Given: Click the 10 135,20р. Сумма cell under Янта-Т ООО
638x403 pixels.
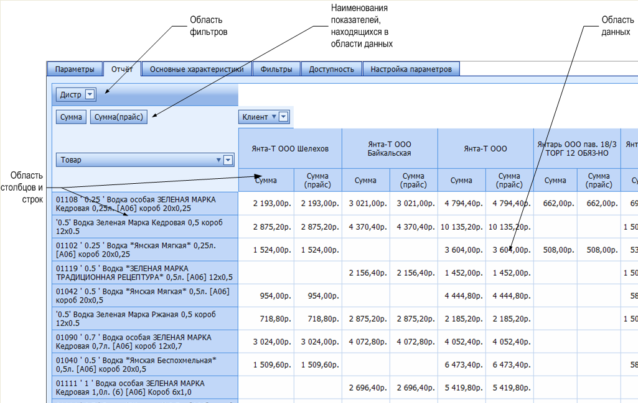Looking at the screenshot, I should pos(461,227).
